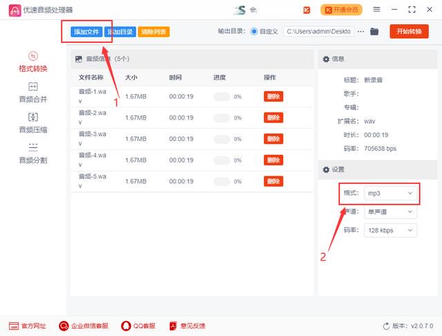Open QQ客服 penguin icon

tap(126, 326)
